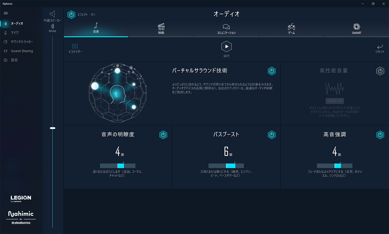Click the バスブースト level slider
The height and width of the screenshot is (234, 389).
coord(226,166)
